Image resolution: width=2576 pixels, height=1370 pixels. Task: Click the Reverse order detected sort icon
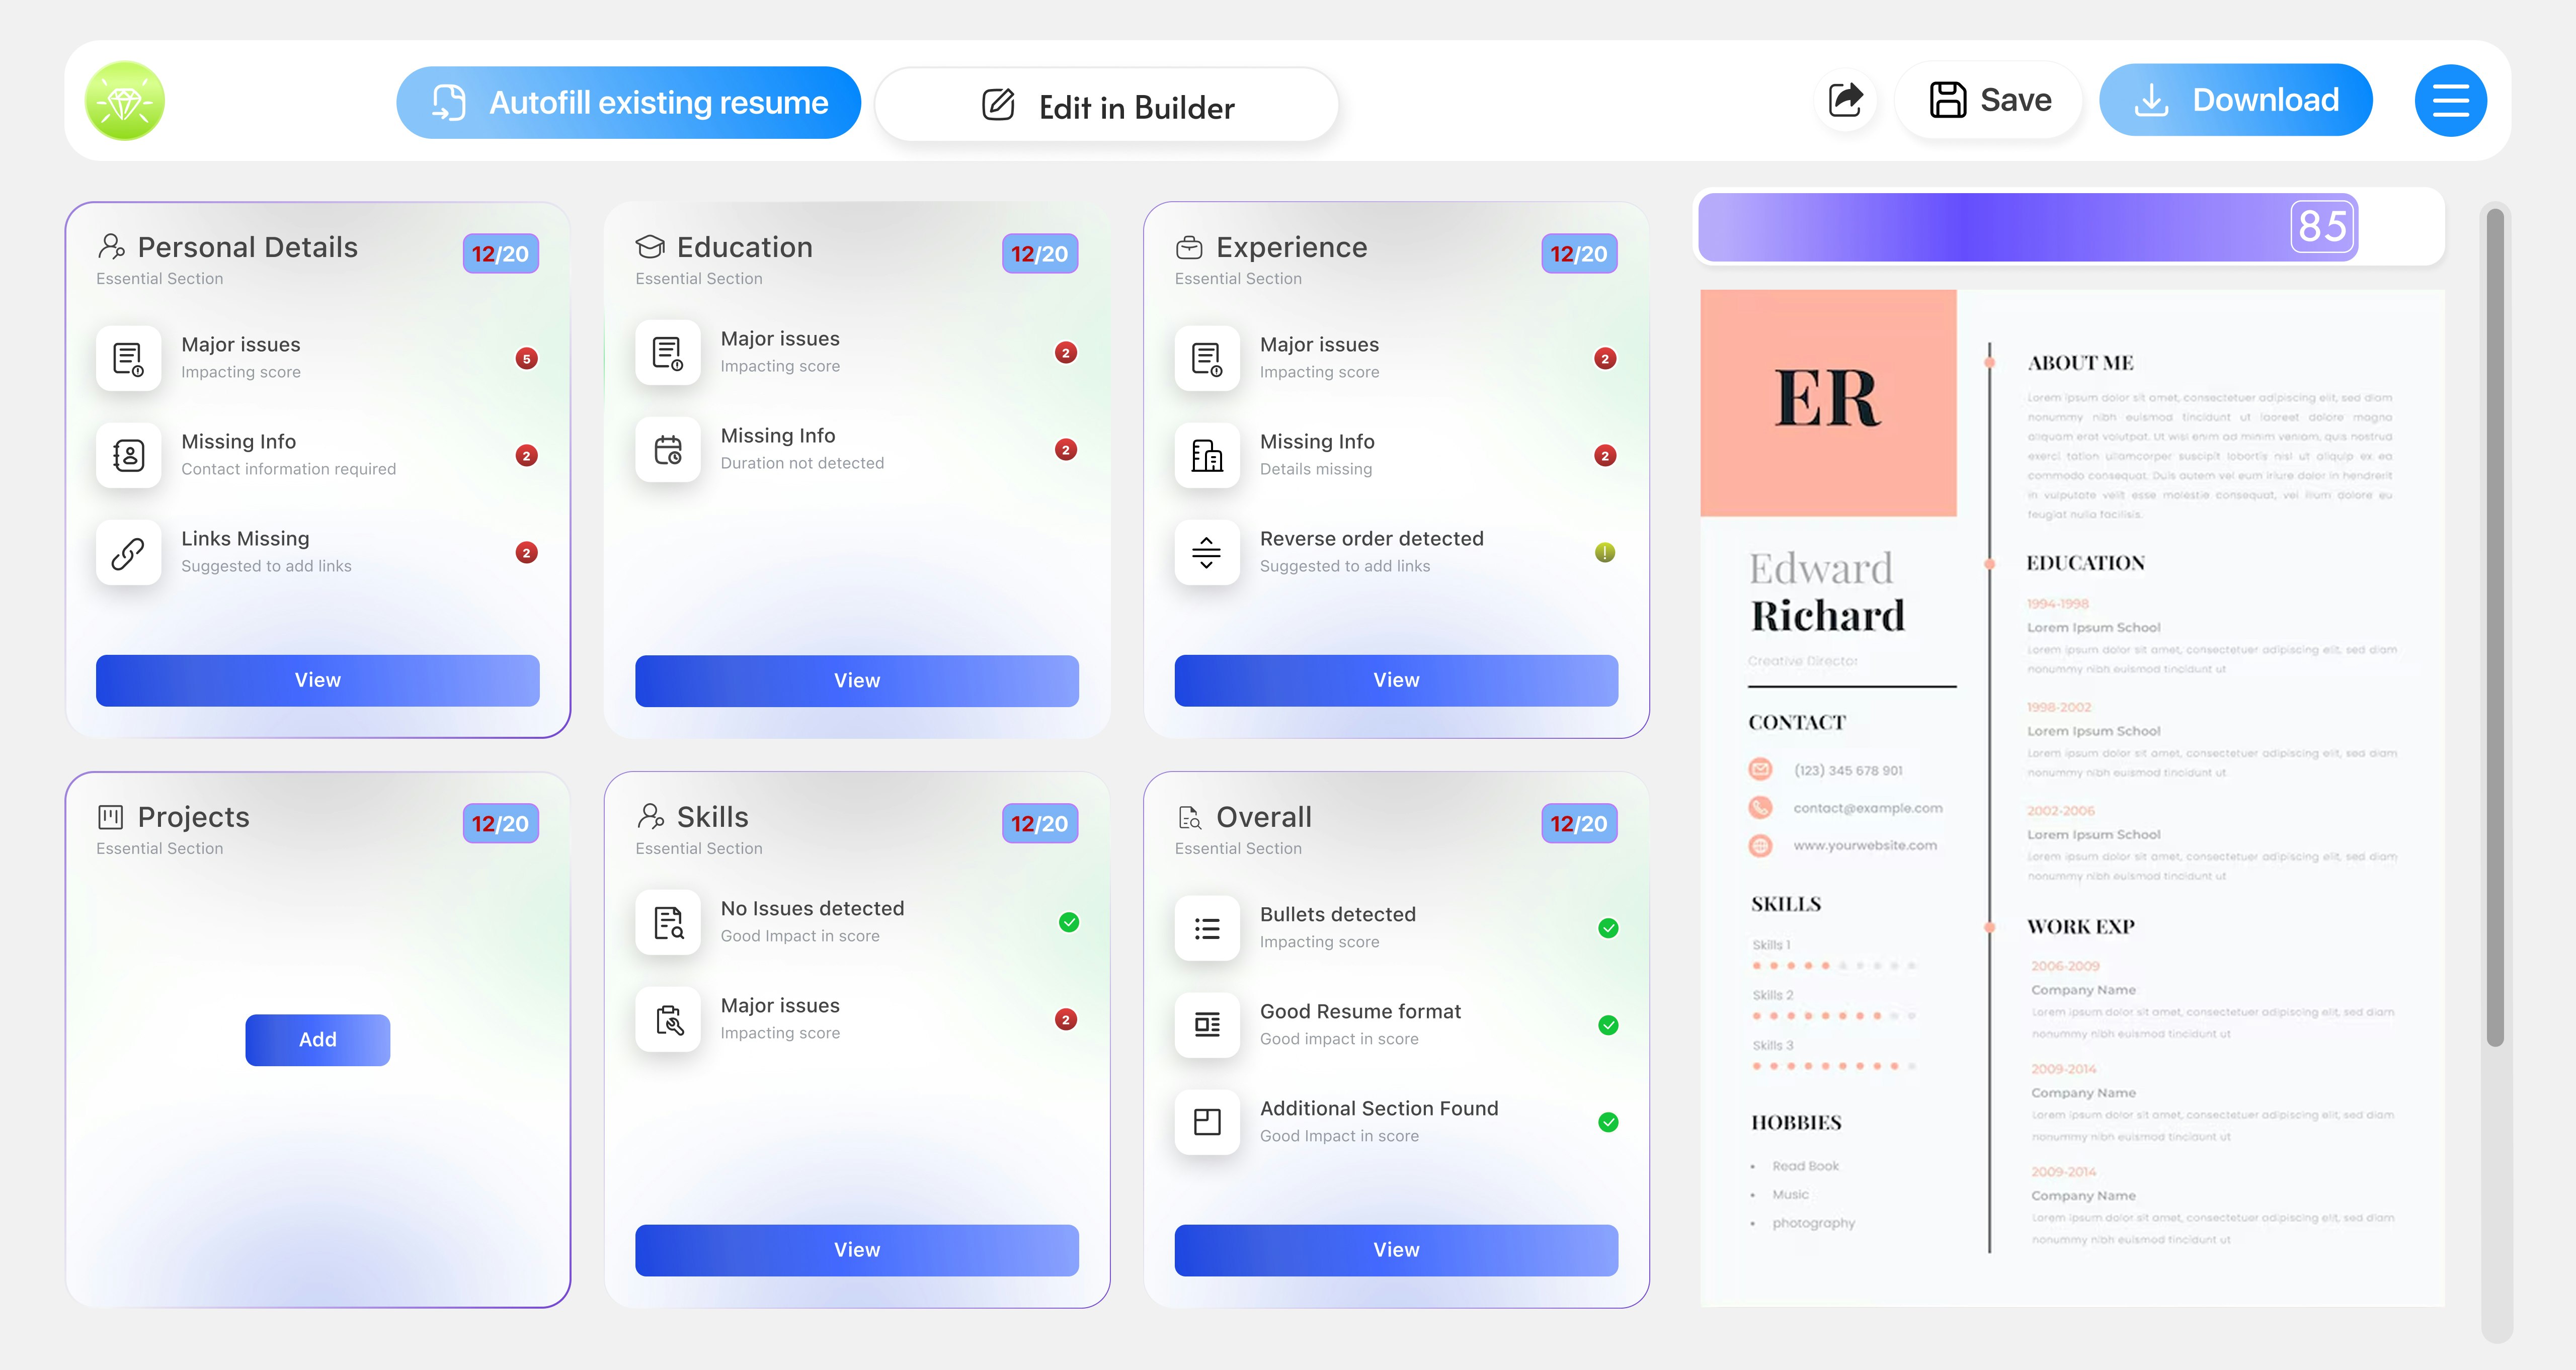(1207, 552)
